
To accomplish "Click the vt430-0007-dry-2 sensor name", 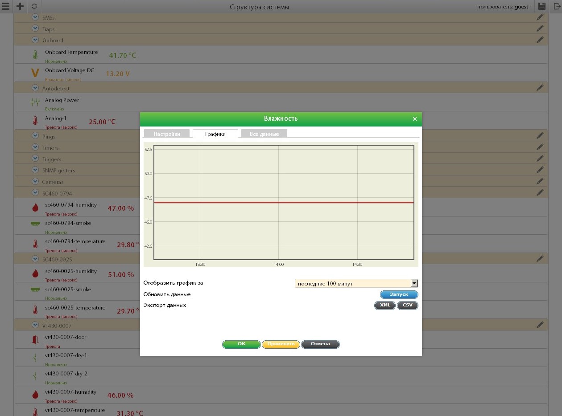I will (66, 374).
